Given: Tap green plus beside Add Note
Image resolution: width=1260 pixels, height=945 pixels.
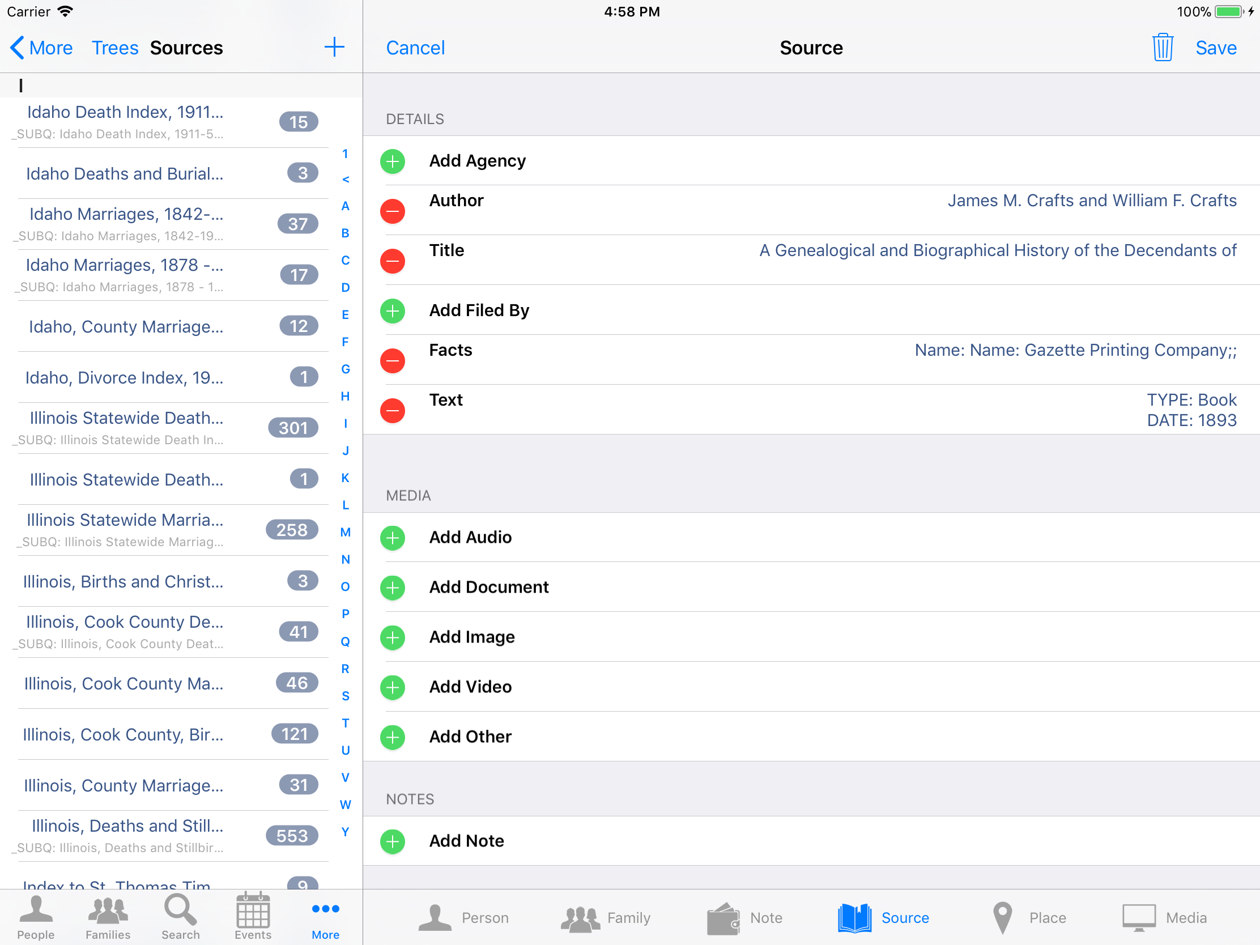Looking at the screenshot, I should click(393, 841).
